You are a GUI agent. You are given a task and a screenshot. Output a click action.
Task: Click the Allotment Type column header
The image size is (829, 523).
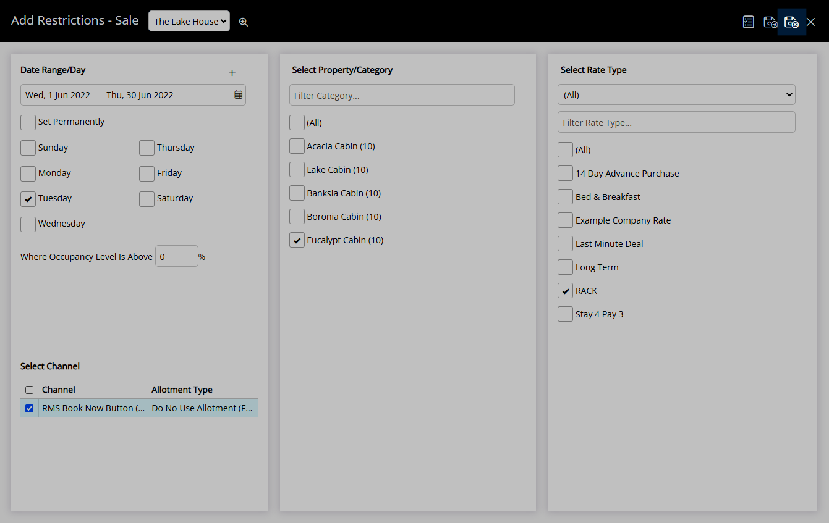(x=182, y=390)
